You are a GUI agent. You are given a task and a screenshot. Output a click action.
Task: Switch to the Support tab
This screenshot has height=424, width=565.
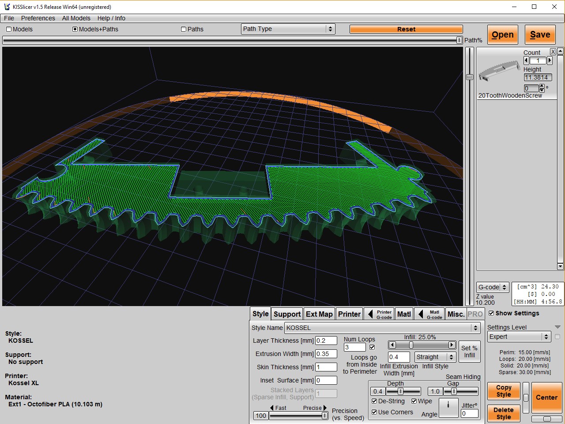point(287,314)
